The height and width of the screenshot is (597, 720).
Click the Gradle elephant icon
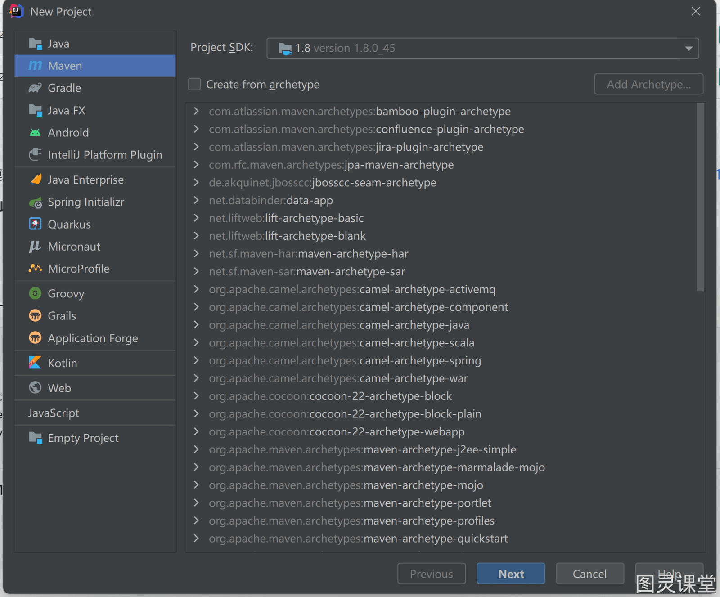(x=35, y=88)
